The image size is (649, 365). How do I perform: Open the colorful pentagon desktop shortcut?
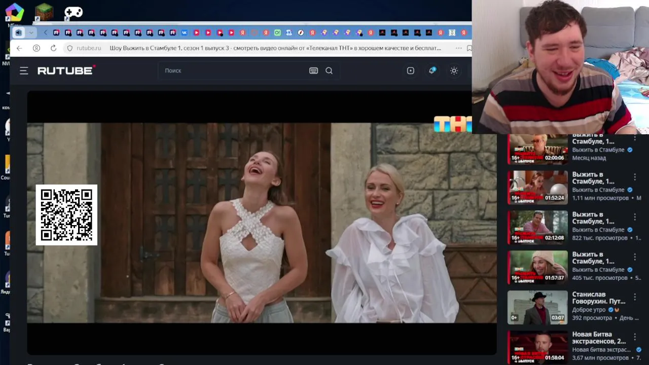coord(14,13)
